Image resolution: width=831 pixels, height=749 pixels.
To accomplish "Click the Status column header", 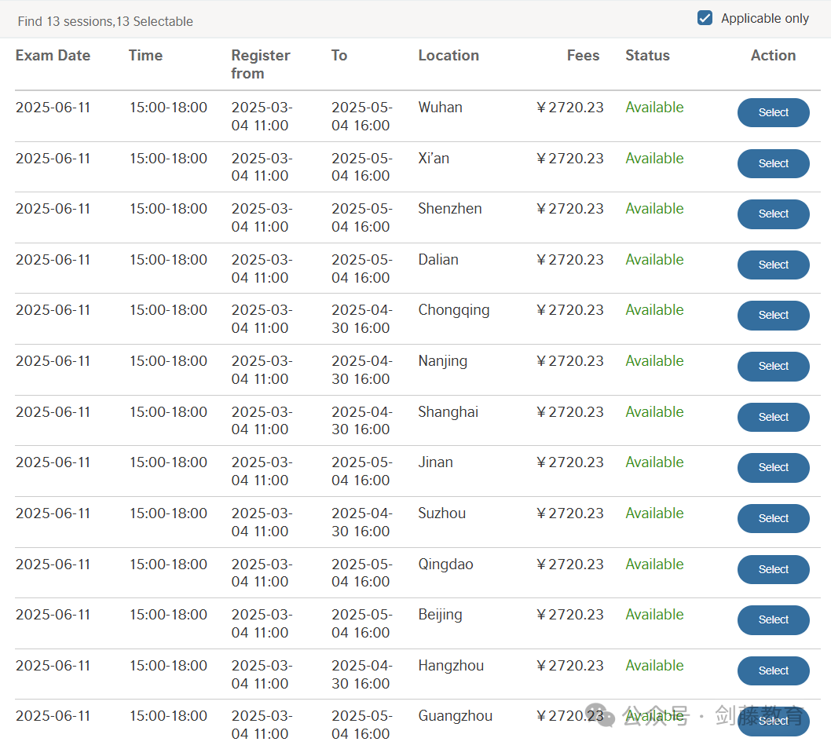I will point(648,56).
